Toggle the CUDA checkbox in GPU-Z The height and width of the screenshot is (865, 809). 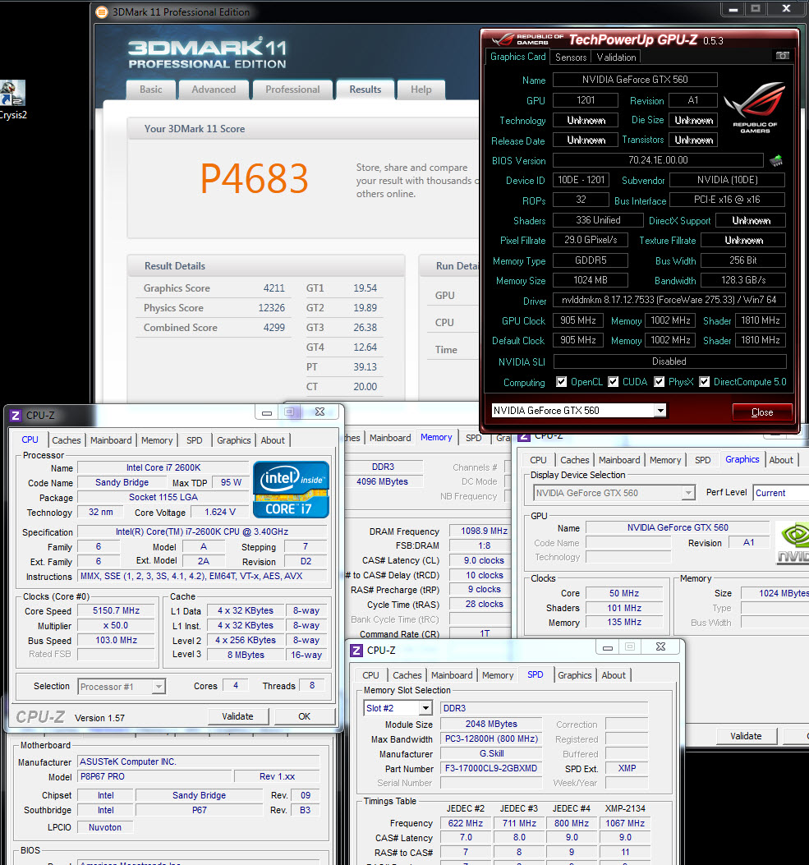(x=614, y=382)
